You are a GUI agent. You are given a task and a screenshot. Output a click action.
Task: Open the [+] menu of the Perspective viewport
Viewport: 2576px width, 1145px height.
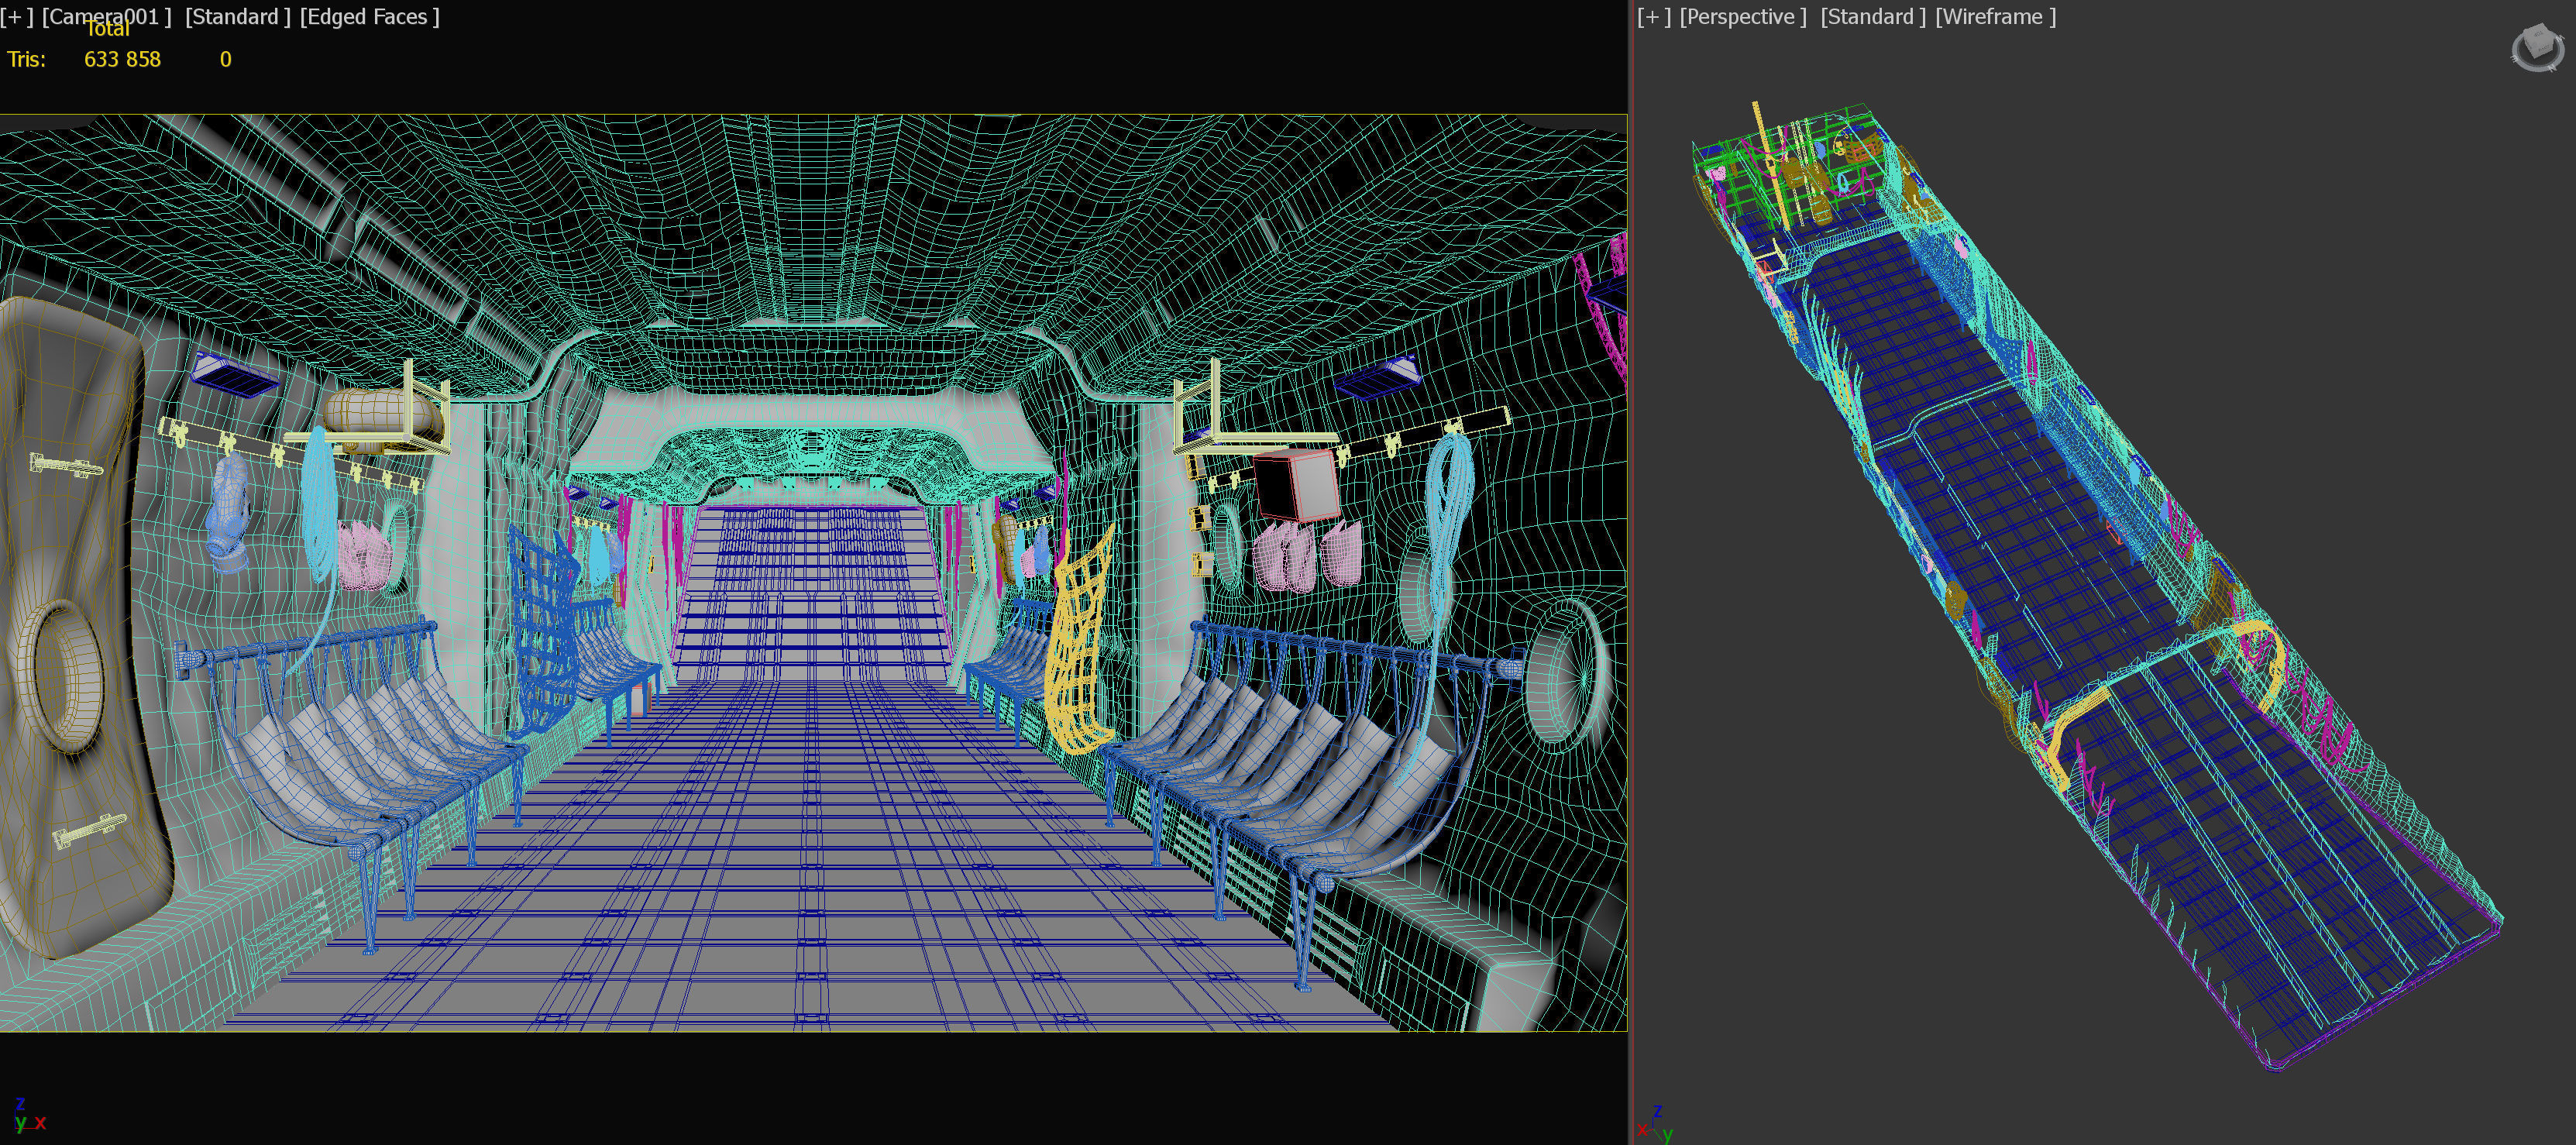click(x=1653, y=17)
